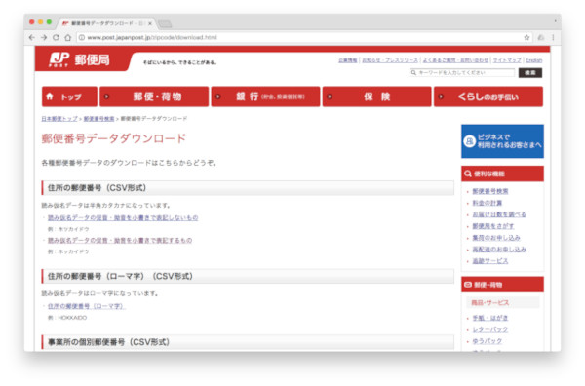Click the JP Post logo
Screen dimensions: 585x386
pos(80,59)
